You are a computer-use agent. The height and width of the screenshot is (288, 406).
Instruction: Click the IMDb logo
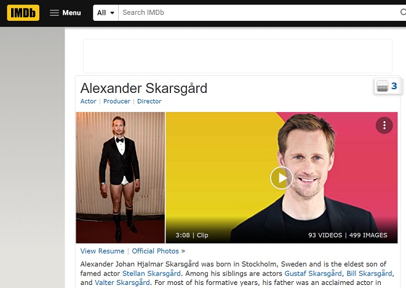23,13
